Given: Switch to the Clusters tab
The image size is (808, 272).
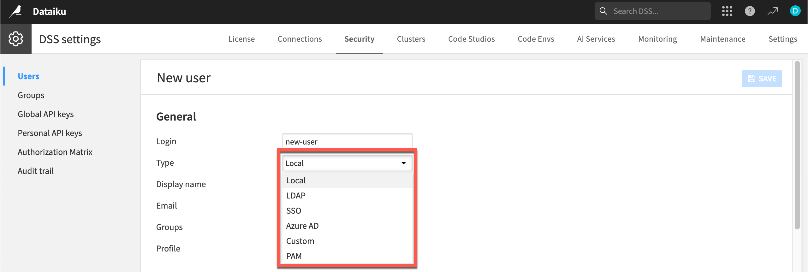Looking at the screenshot, I should (x=411, y=39).
